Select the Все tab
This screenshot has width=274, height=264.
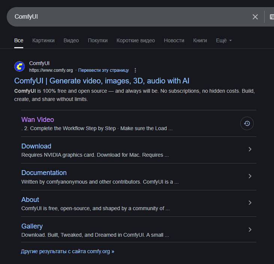point(19,40)
